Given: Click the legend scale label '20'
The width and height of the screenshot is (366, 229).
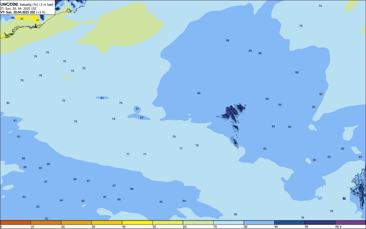Looking at the screenshot, I should 63,227.
